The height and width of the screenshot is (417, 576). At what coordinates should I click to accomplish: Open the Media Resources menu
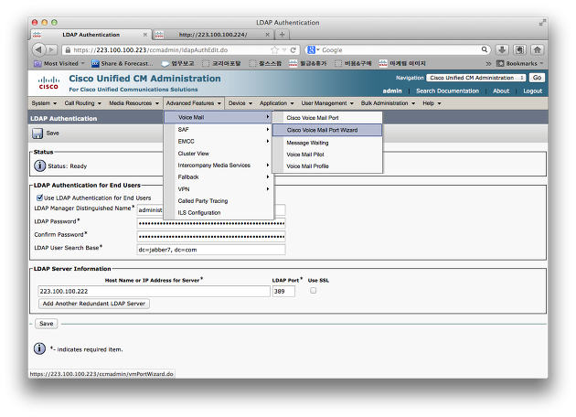[x=133, y=103]
